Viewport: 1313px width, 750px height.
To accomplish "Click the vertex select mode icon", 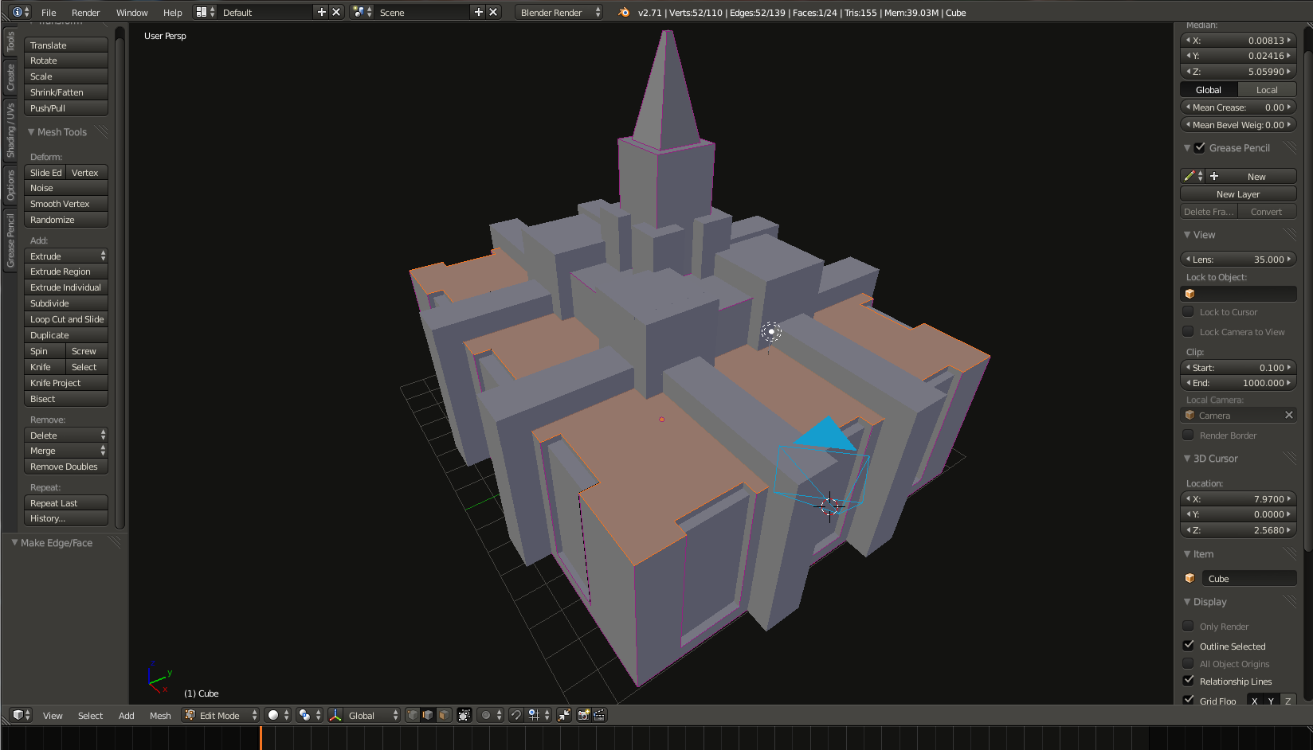I will pos(413,715).
